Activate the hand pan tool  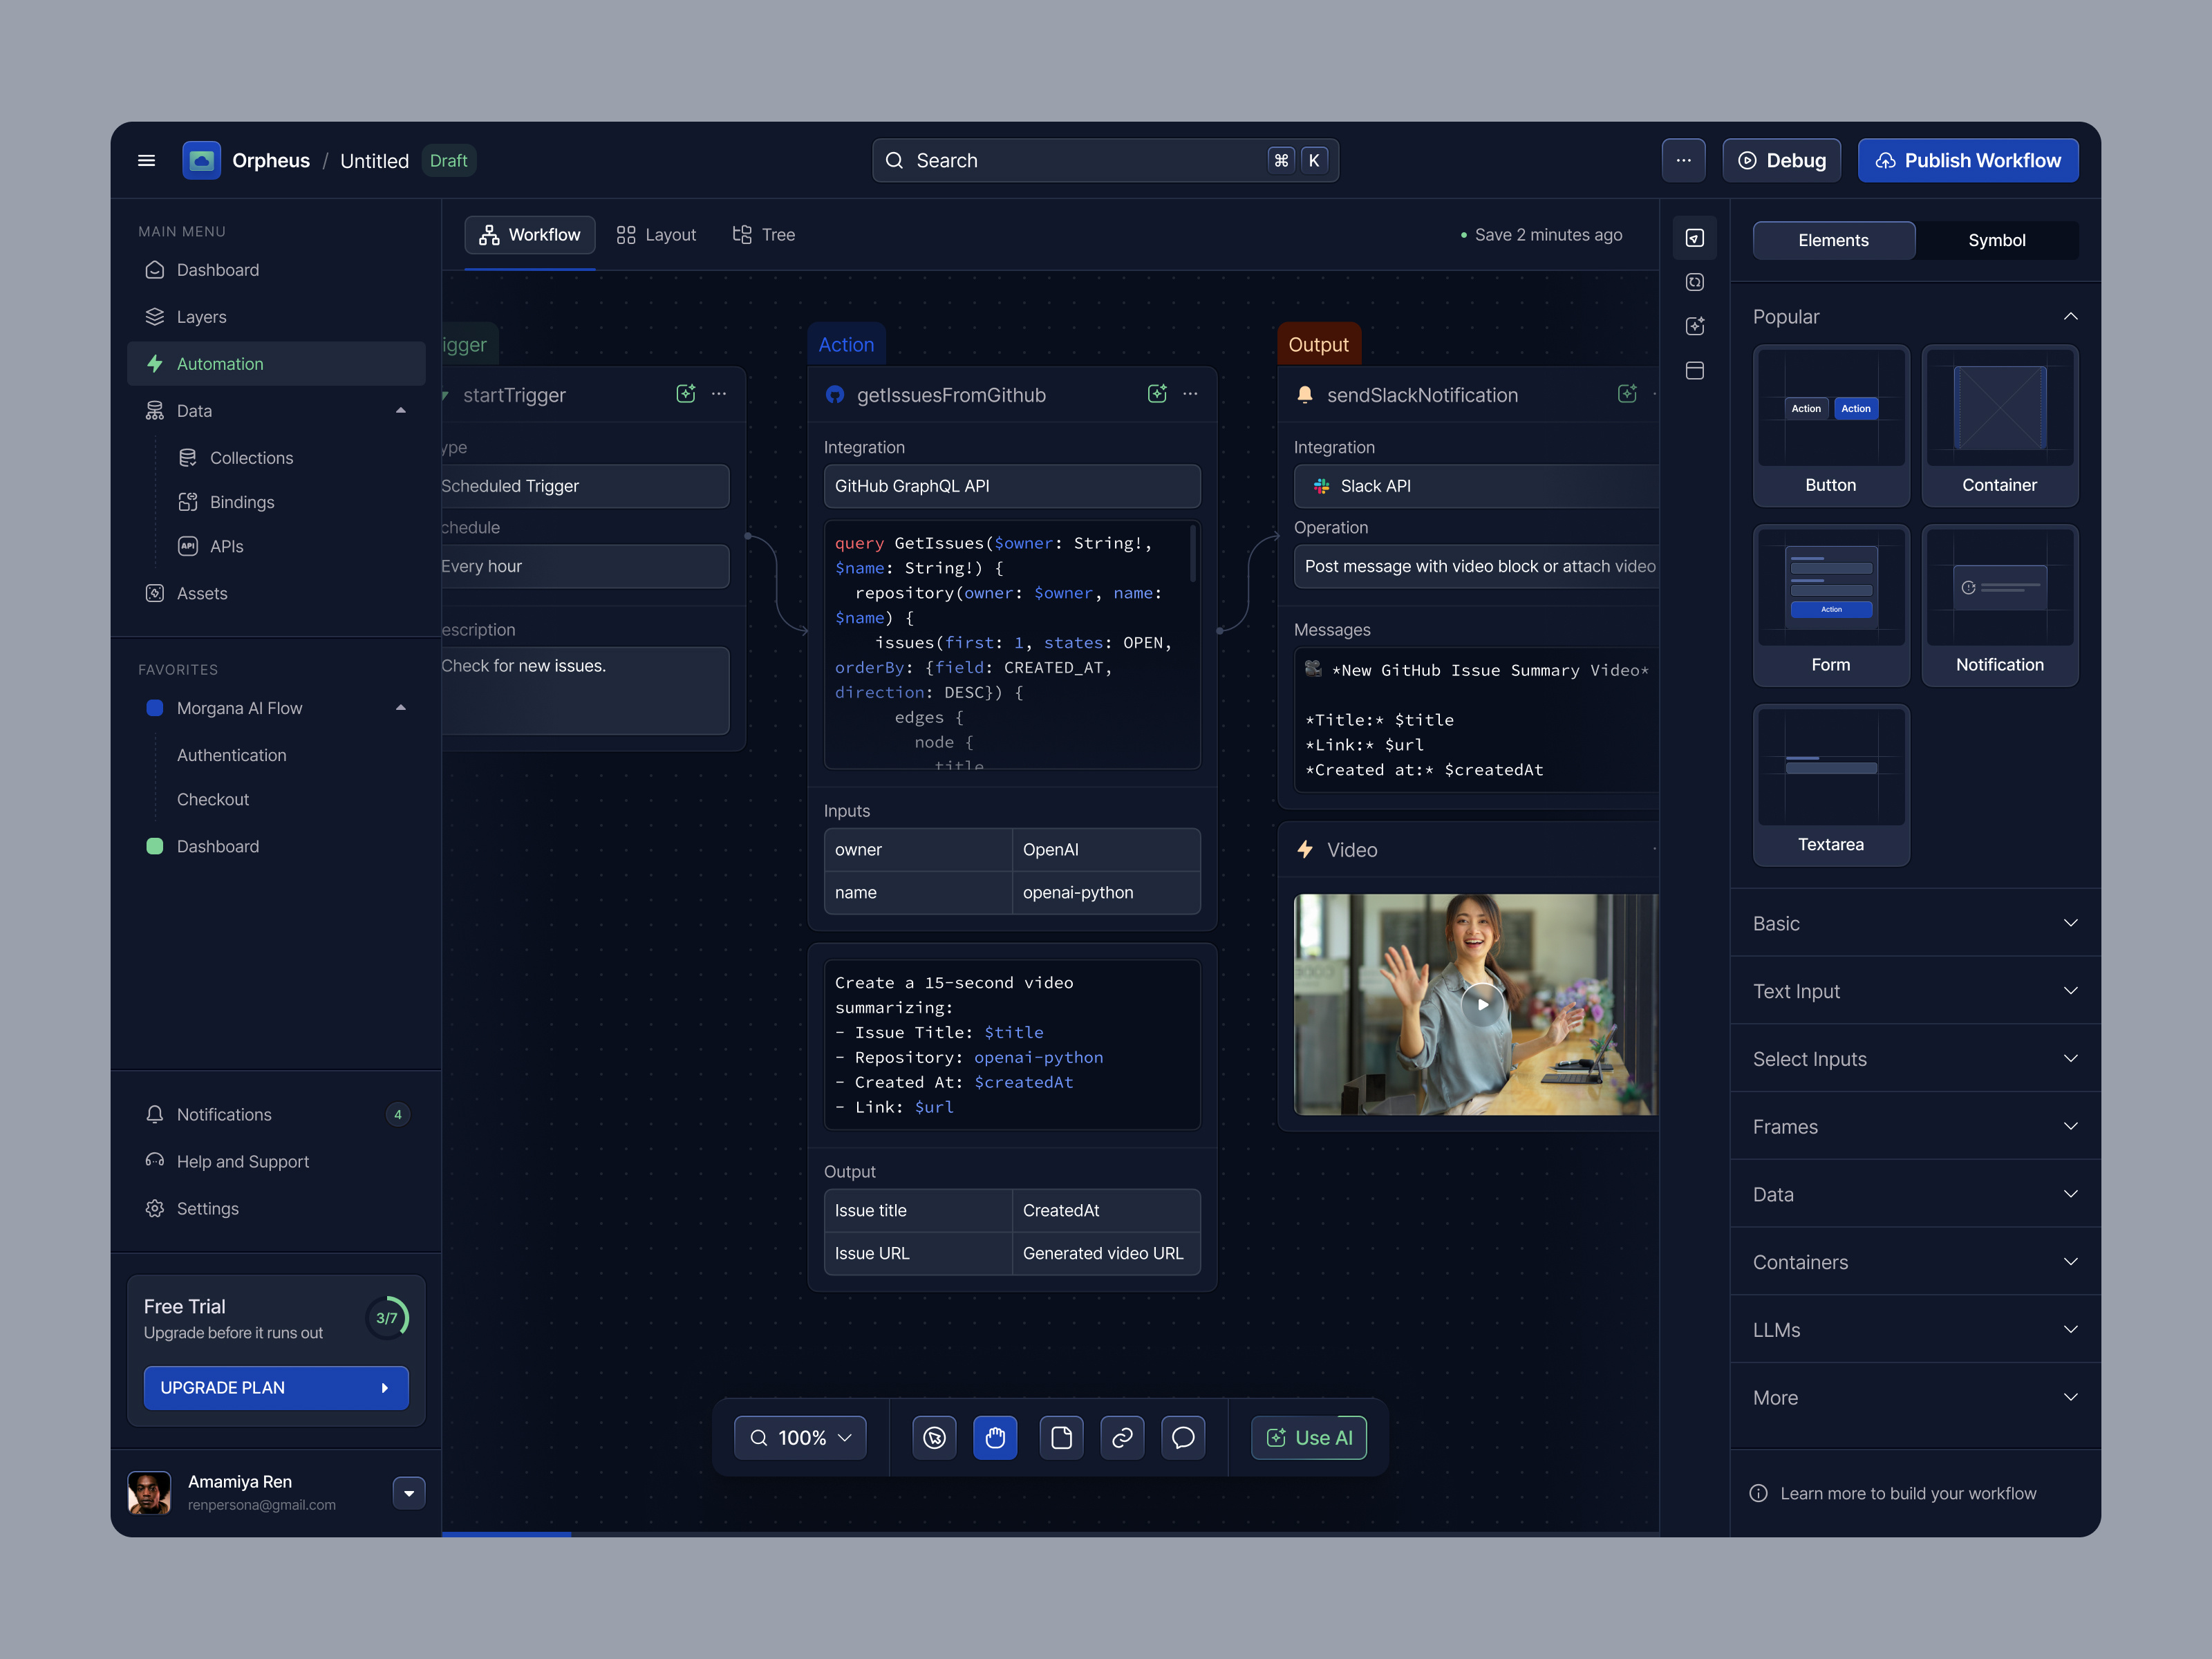point(996,1437)
